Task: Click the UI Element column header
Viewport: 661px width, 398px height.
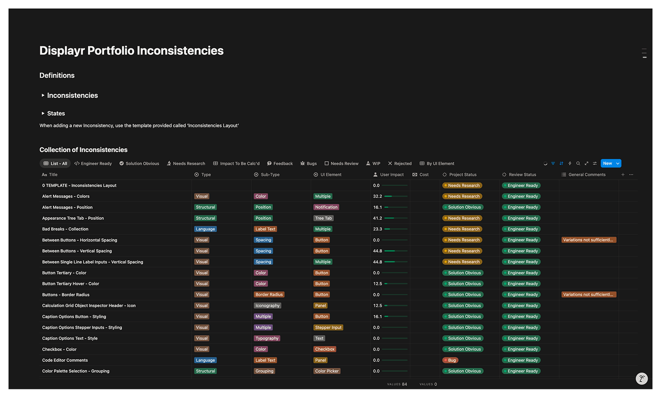Action: (328, 175)
